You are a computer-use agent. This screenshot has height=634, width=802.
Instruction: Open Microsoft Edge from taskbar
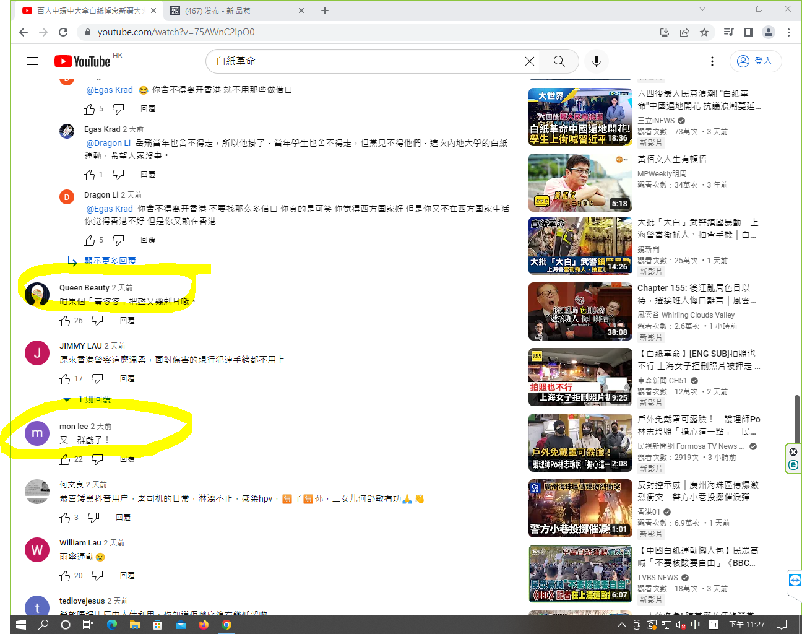pos(112,625)
